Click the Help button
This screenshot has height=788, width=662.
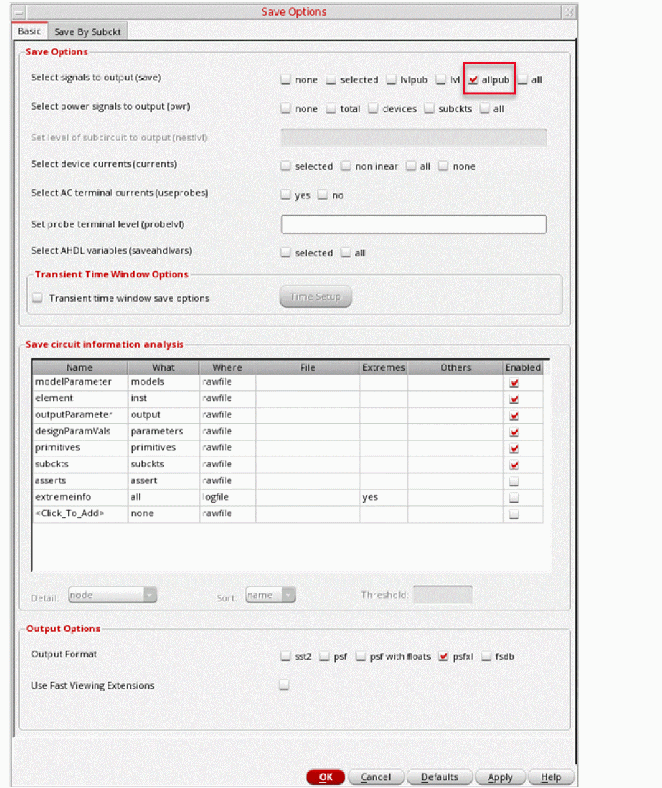551,777
